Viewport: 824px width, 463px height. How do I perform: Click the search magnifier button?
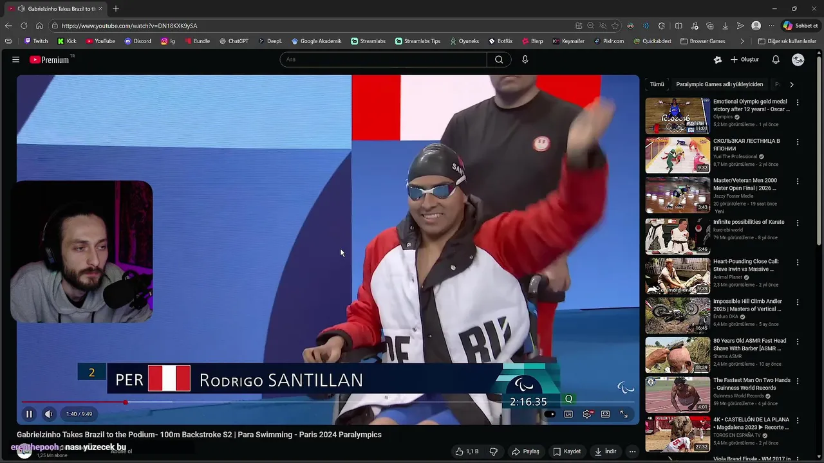(499, 59)
